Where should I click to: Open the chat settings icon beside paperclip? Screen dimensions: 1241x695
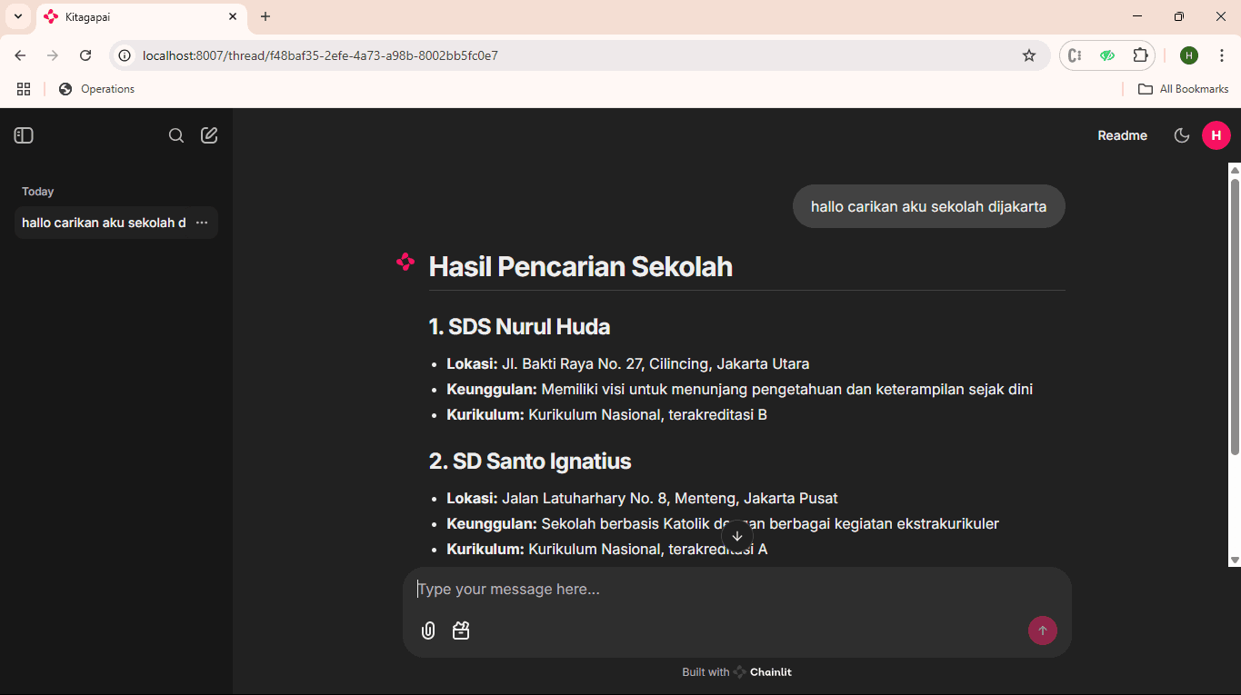(461, 630)
